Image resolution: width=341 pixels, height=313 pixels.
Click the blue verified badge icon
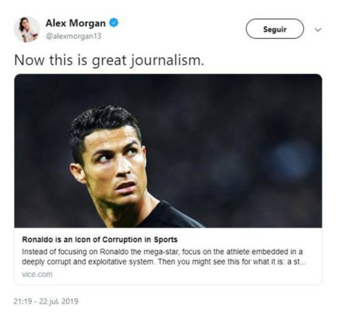(113, 23)
